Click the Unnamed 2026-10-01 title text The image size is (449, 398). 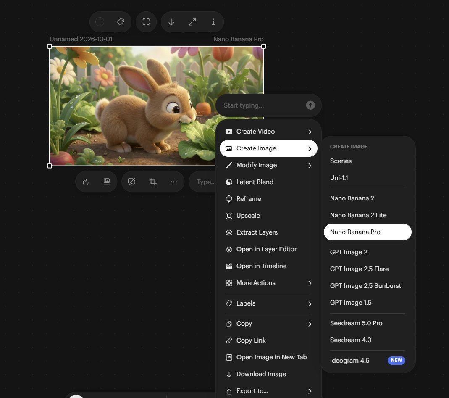(x=81, y=39)
